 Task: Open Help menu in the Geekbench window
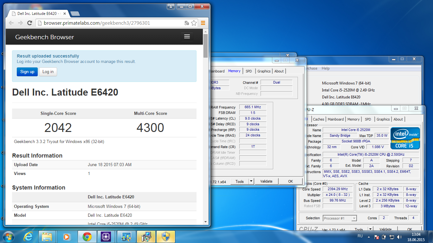click(x=326, y=68)
